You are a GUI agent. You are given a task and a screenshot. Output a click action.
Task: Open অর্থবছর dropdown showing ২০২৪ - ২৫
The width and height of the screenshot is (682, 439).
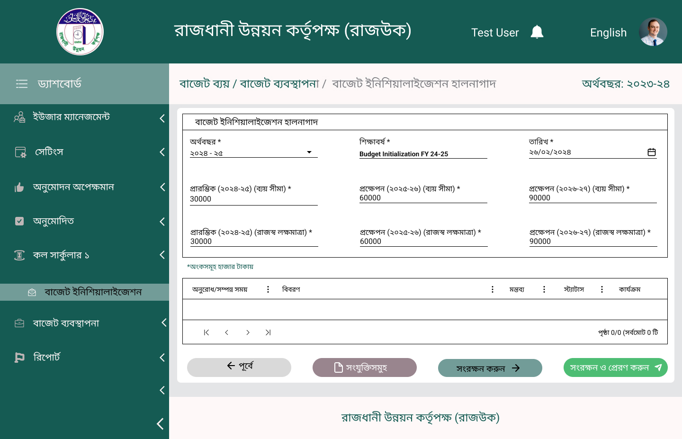click(254, 153)
